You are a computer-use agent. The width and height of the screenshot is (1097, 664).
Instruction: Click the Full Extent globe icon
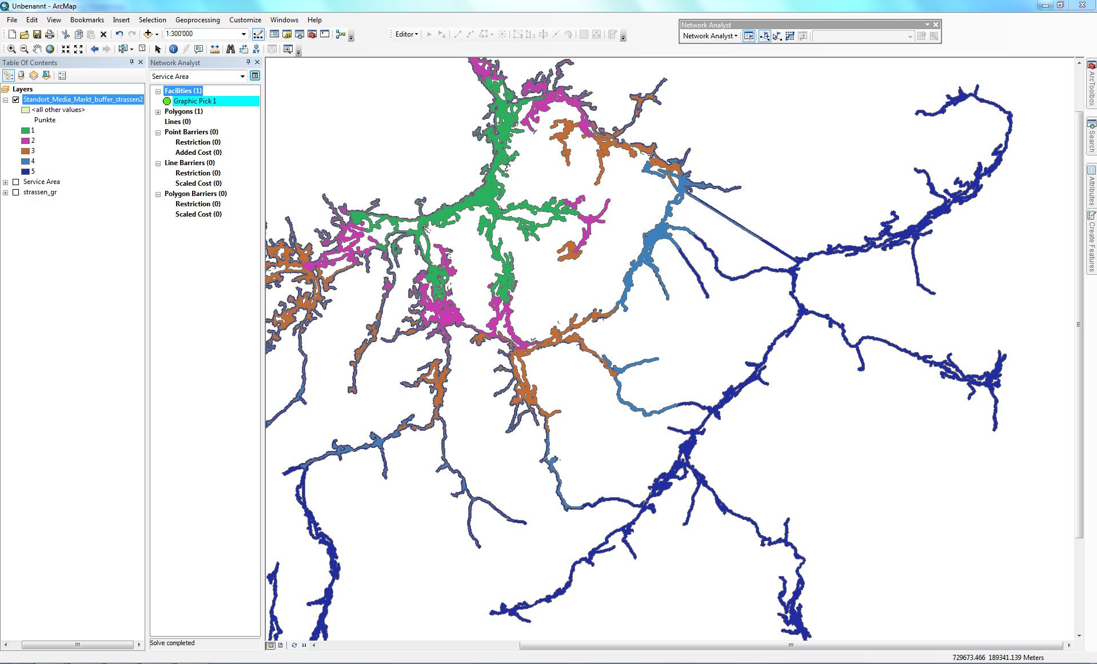click(x=50, y=49)
